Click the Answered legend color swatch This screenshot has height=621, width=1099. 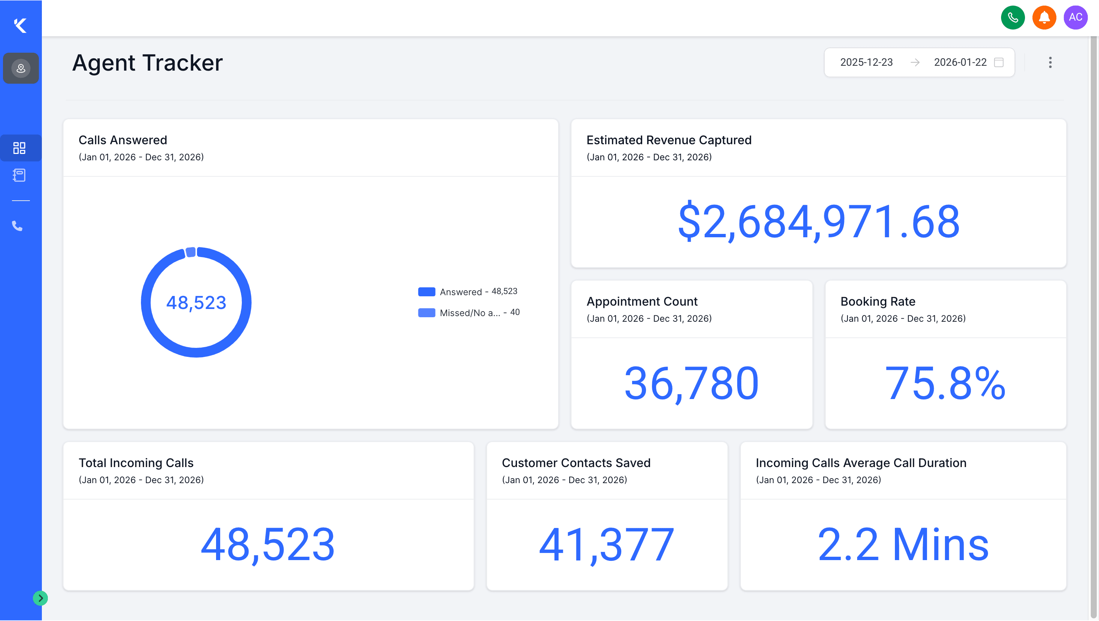[426, 292]
